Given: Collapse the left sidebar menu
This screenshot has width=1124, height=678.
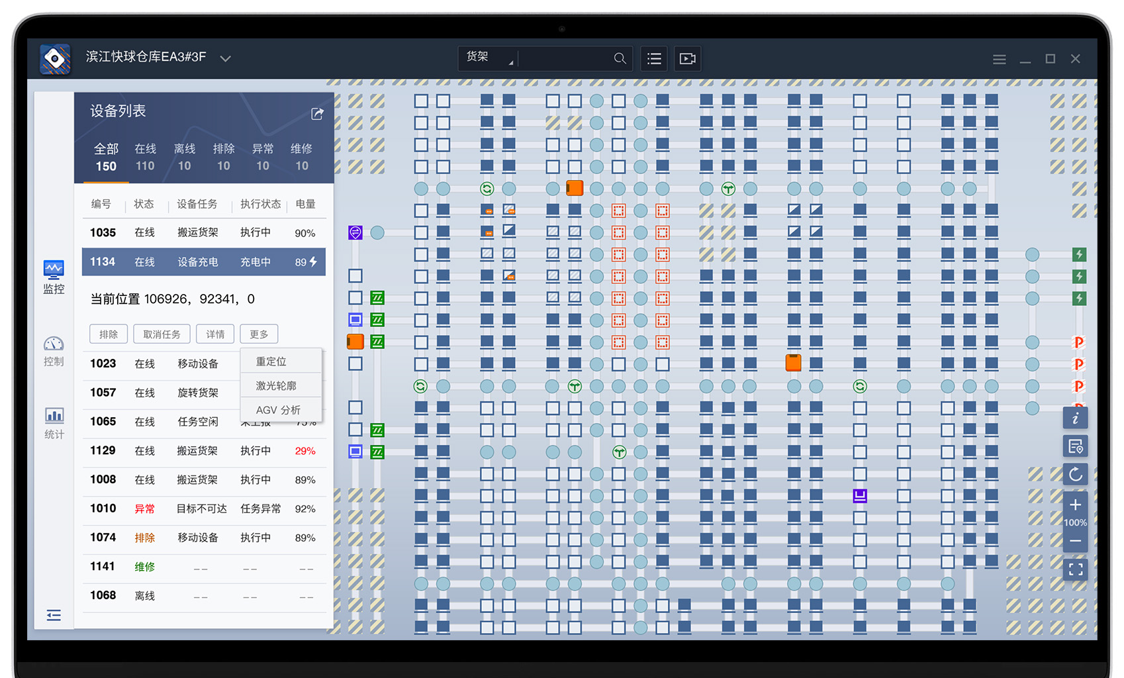Looking at the screenshot, I should point(54,615).
